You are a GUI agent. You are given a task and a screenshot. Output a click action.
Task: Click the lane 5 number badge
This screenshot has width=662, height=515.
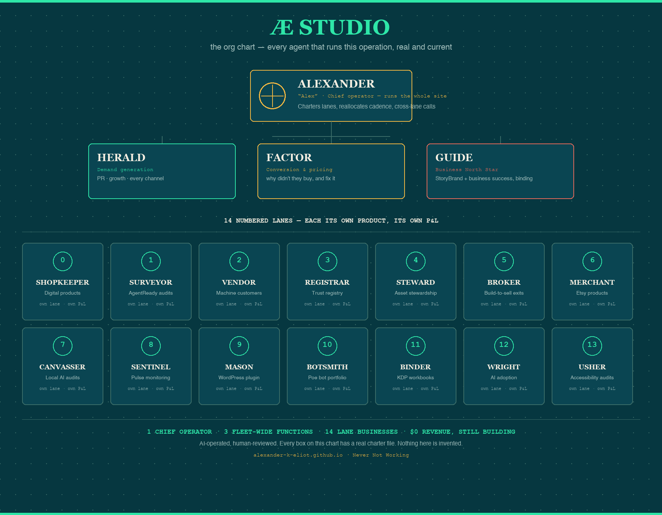coord(504,261)
